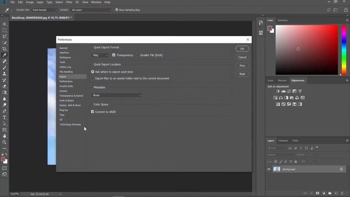The height and width of the screenshot is (197, 350).
Task: Click the Delete layer trash icon
Action: click(x=342, y=193)
